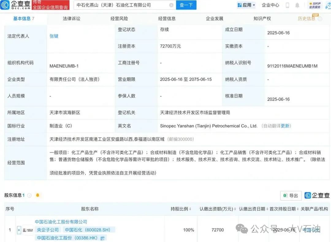This screenshot has width=331, height=242.
Task: Click the 天津经济技术开发区市场监督管理局 value
Action: pos(195,113)
